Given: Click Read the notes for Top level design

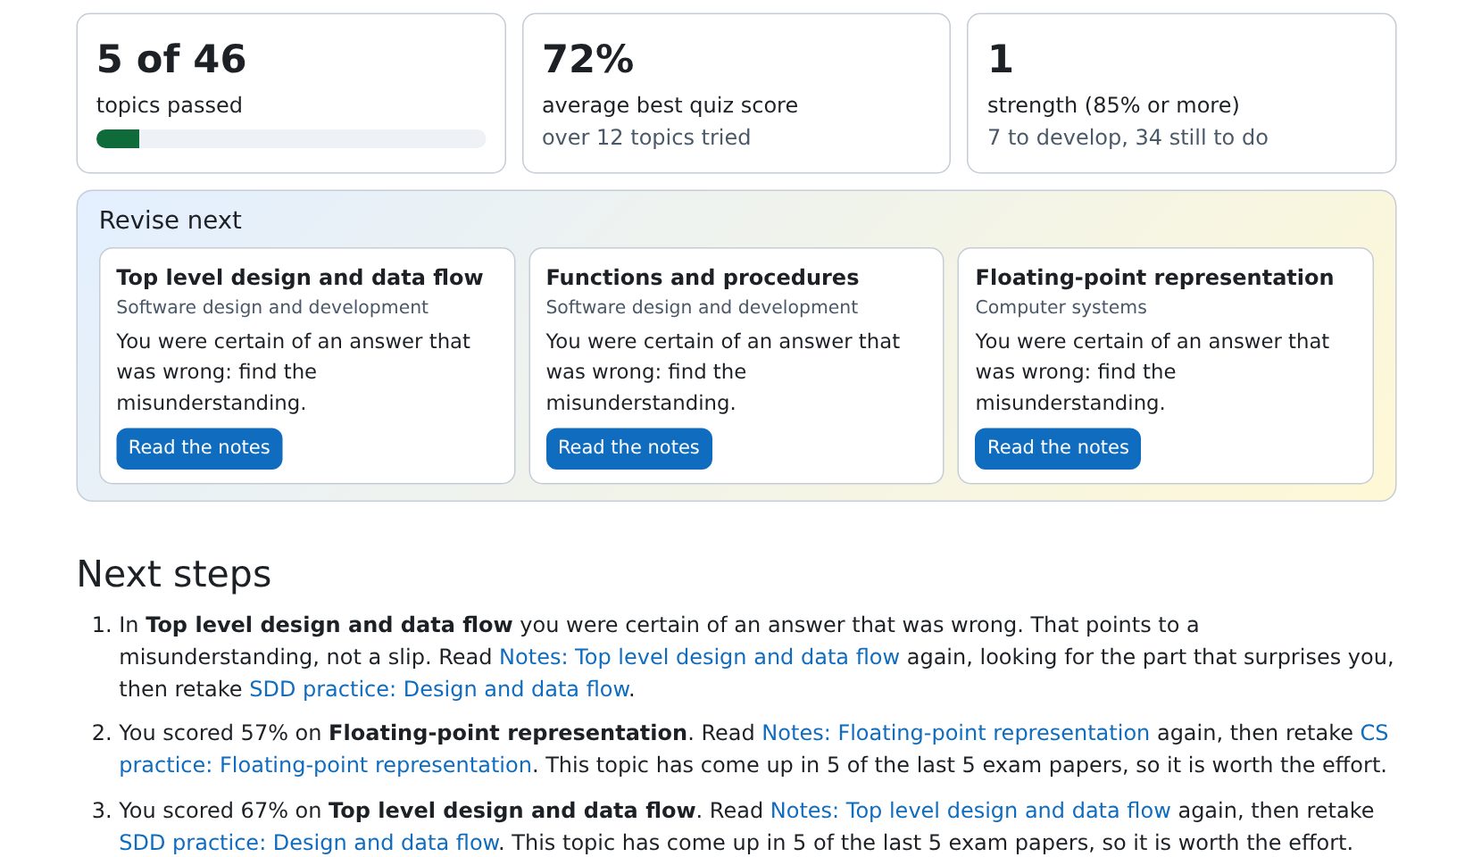Looking at the screenshot, I should (199, 448).
